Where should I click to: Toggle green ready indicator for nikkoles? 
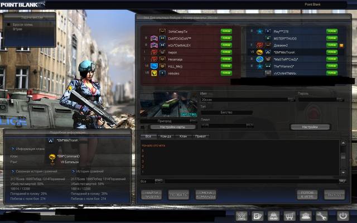click(x=226, y=72)
